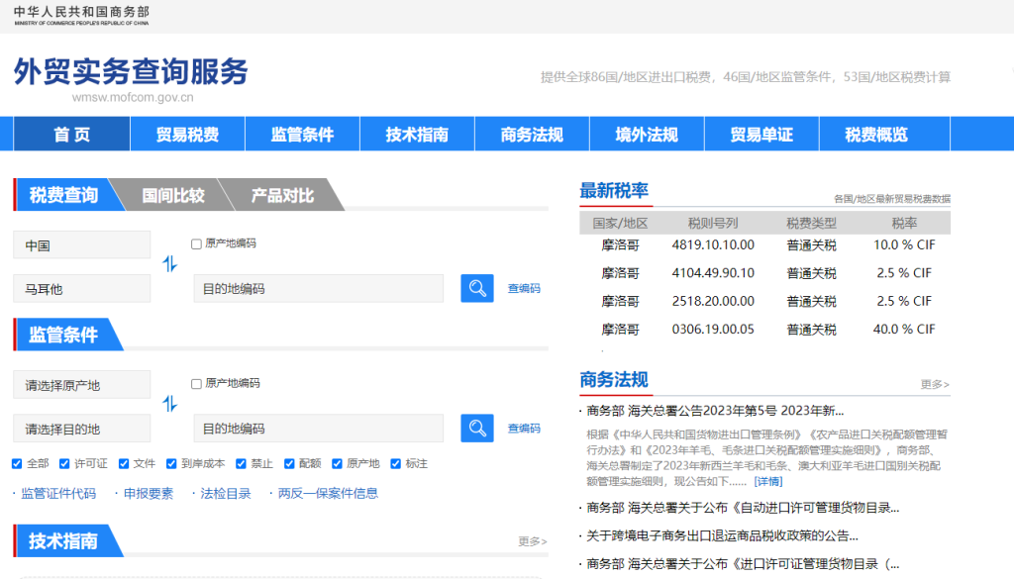Viewport: 1014px width, 579px height.
Task: Open the 中国 origin country selector
Action: click(x=81, y=244)
